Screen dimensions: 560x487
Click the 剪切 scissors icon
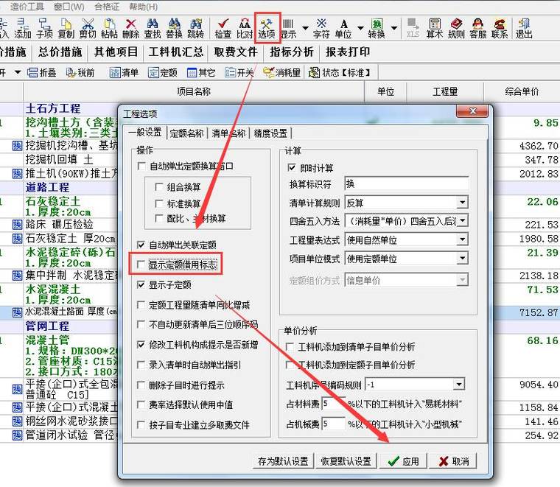click(88, 28)
